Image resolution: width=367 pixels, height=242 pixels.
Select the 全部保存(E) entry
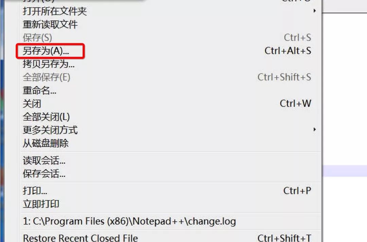click(x=170, y=77)
